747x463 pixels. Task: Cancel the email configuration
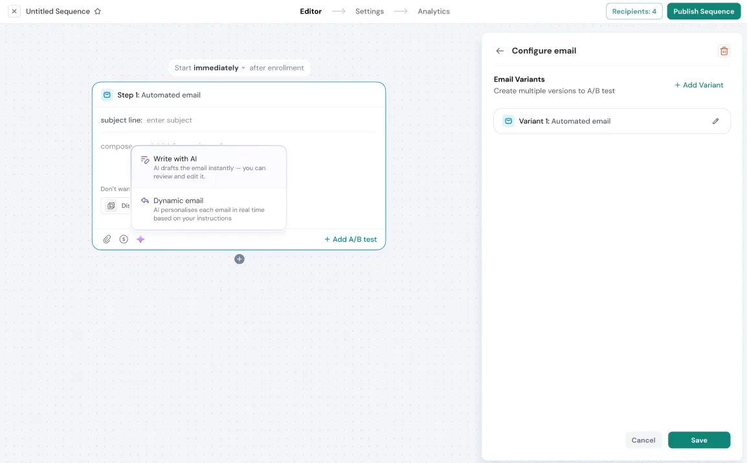(643, 440)
